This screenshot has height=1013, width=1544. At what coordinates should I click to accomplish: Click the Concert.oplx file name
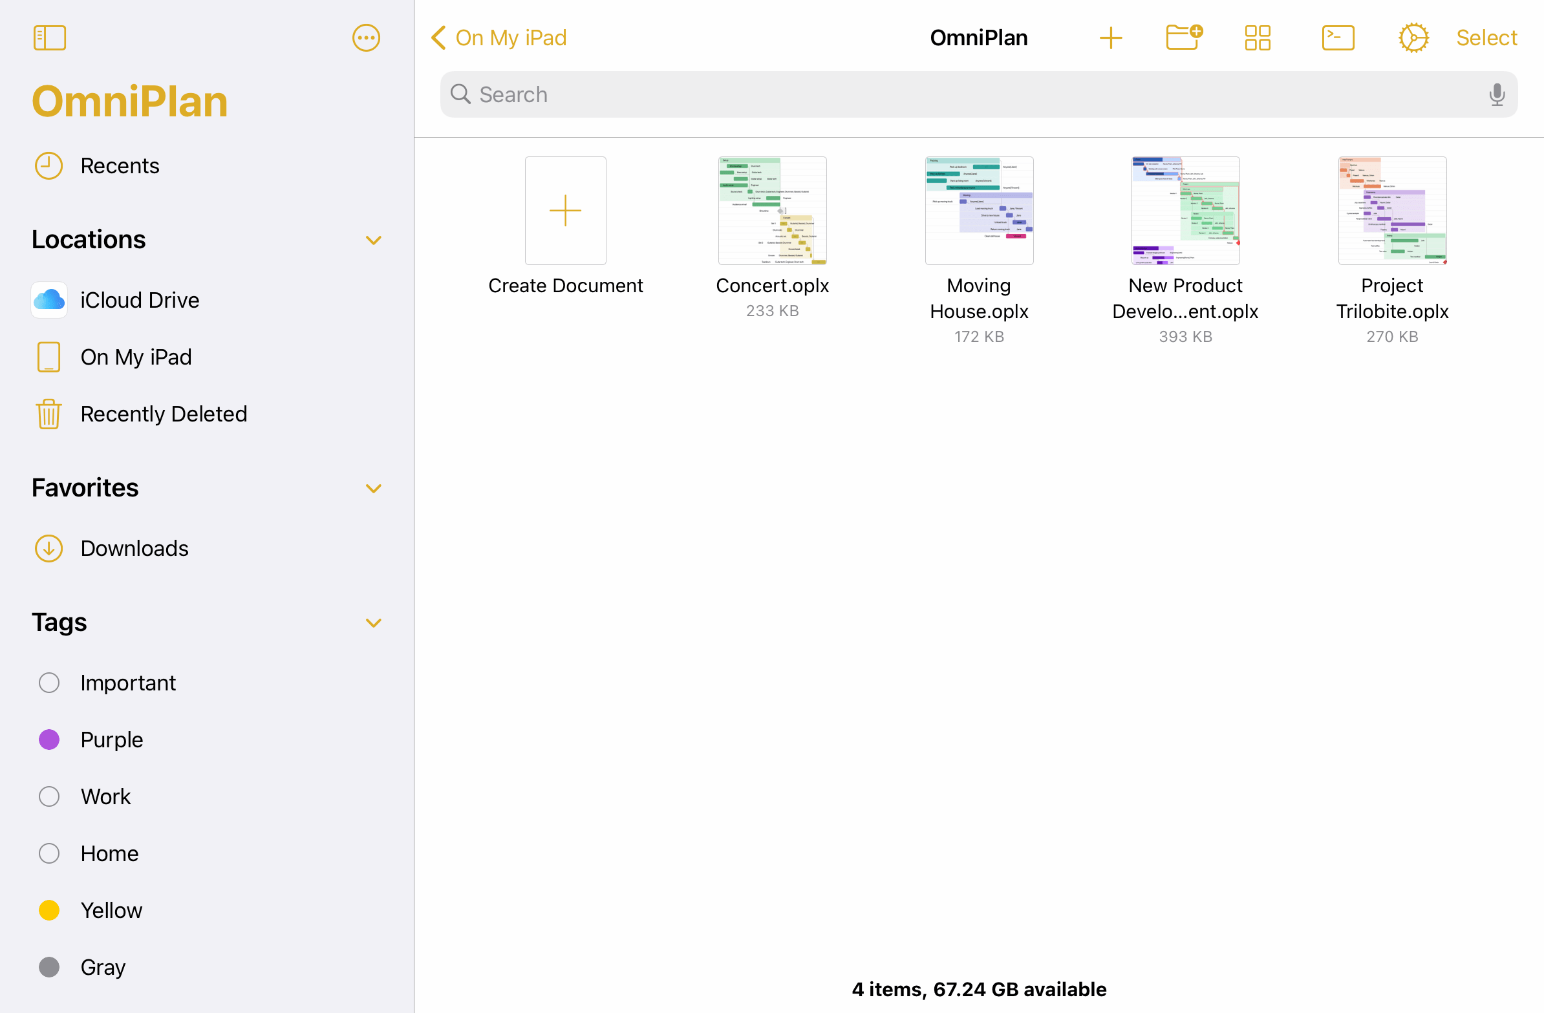coord(772,286)
